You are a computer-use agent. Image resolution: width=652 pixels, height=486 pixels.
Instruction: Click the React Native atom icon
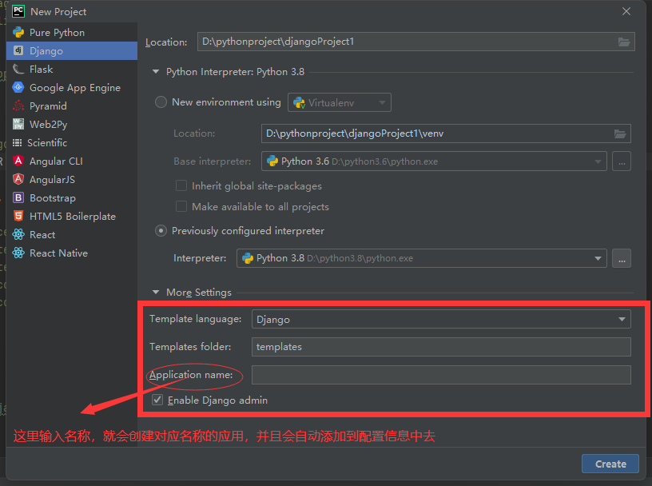[18, 253]
